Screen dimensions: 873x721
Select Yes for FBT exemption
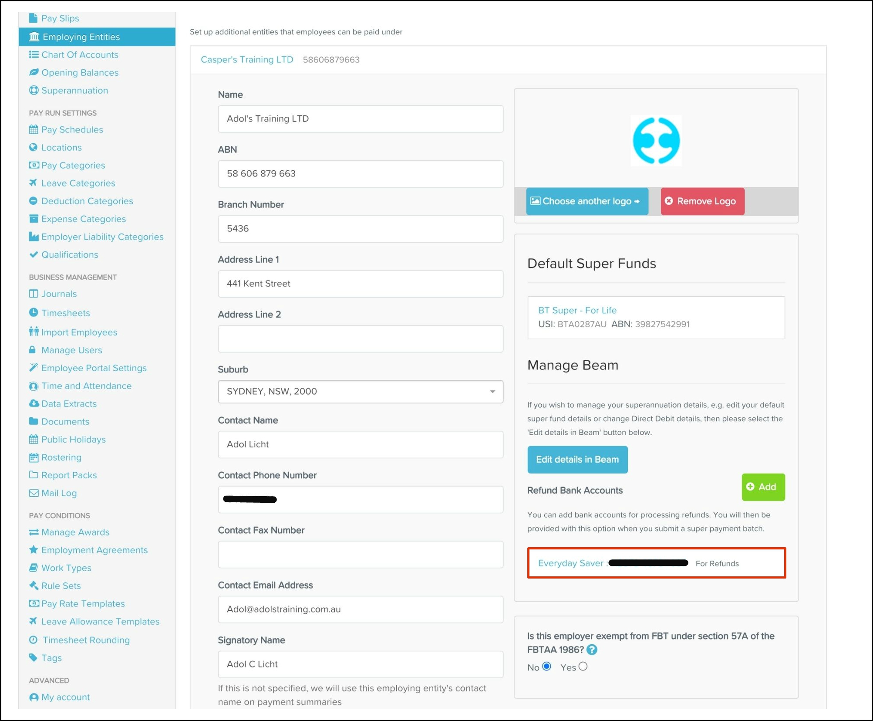coord(583,667)
